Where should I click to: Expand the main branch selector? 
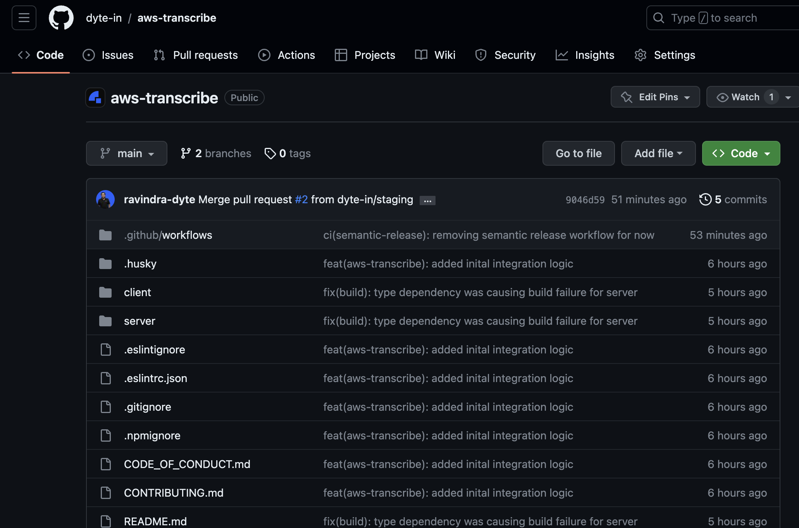coord(126,153)
